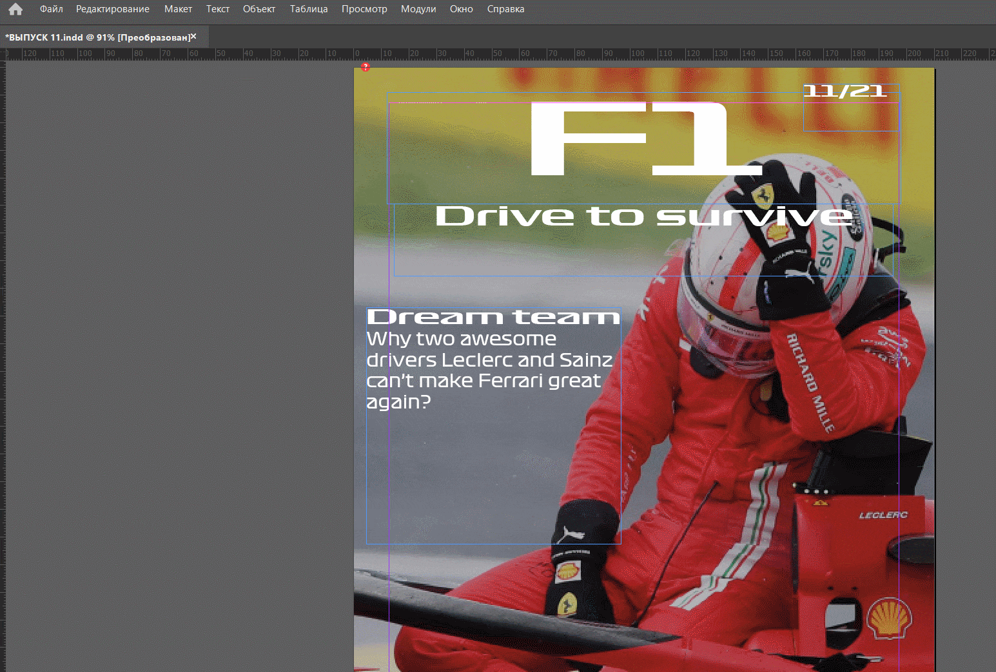The width and height of the screenshot is (996, 672).
Task: Click the vertical ruler on left edge
Action: 3,366
